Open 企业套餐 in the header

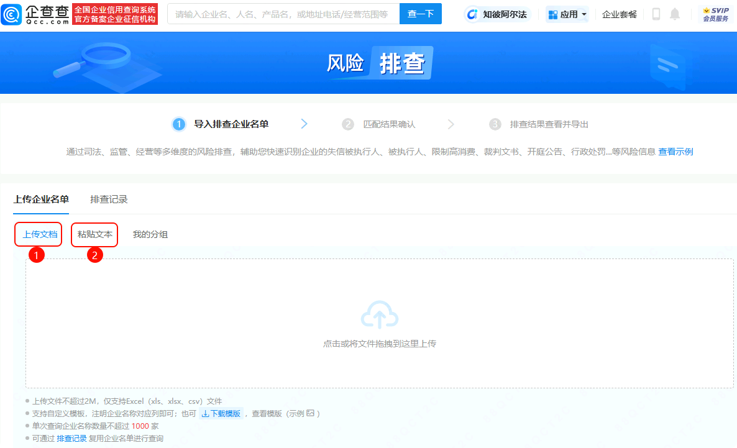pos(620,14)
